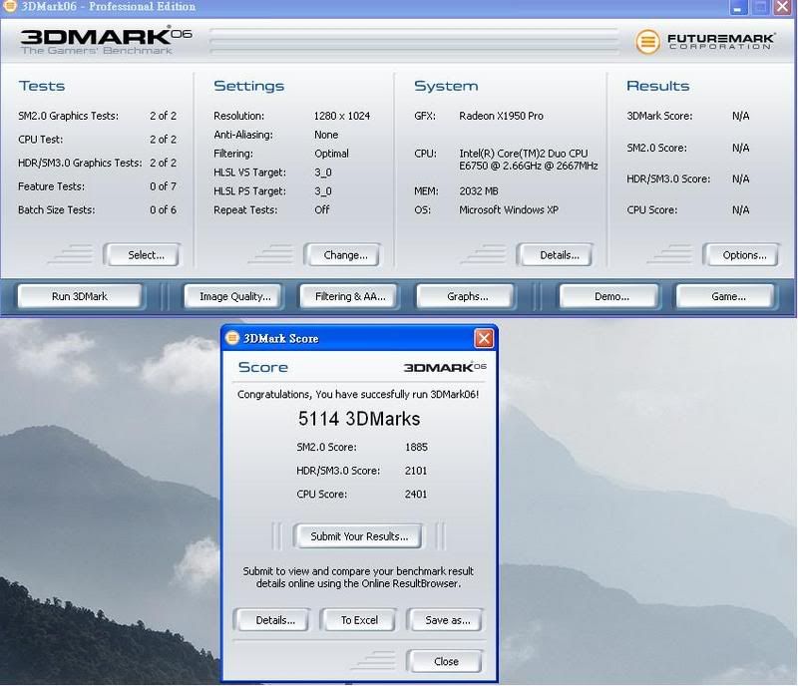Image resolution: width=798 pixels, height=686 pixels.
Task: Start the benchmark with Run 3DMark
Action: [79, 296]
